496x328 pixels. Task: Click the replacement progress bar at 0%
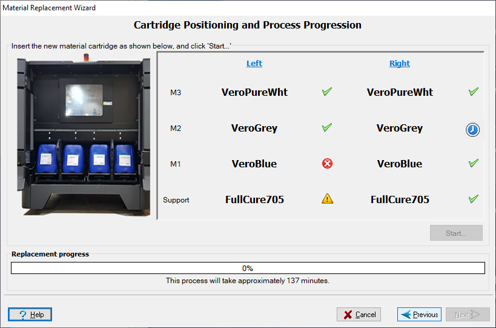click(x=248, y=268)
